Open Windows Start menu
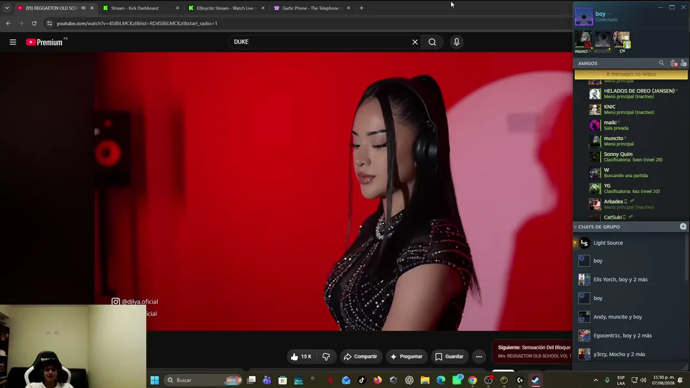The width and height of the screenshot is (690, 388). 155,380
